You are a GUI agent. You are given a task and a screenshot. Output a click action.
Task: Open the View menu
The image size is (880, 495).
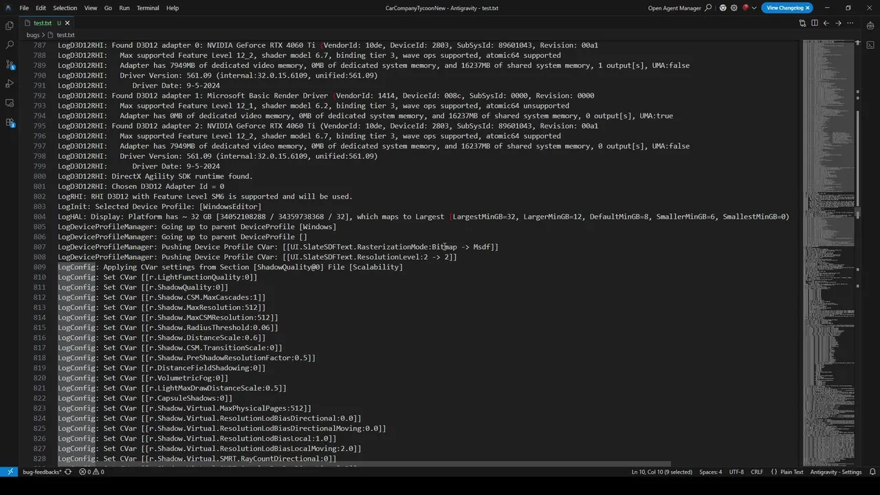(x=90, y=8)
